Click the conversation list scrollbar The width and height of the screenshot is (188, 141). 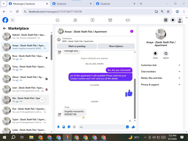(52, 47)
